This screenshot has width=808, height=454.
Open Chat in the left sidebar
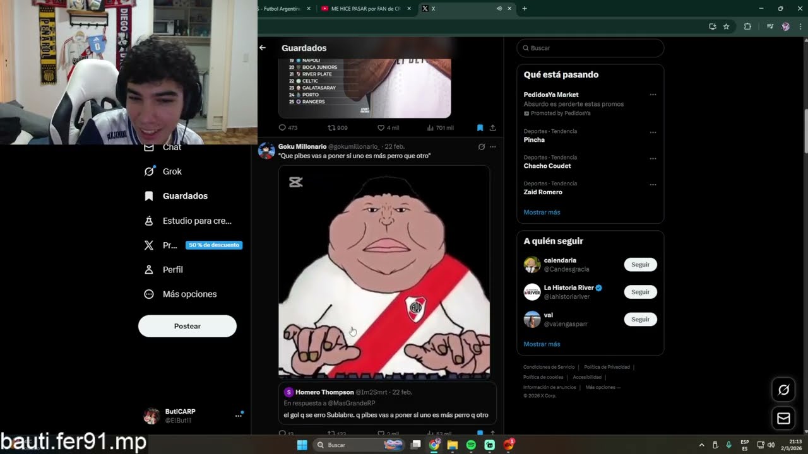(x=163, y=147)
